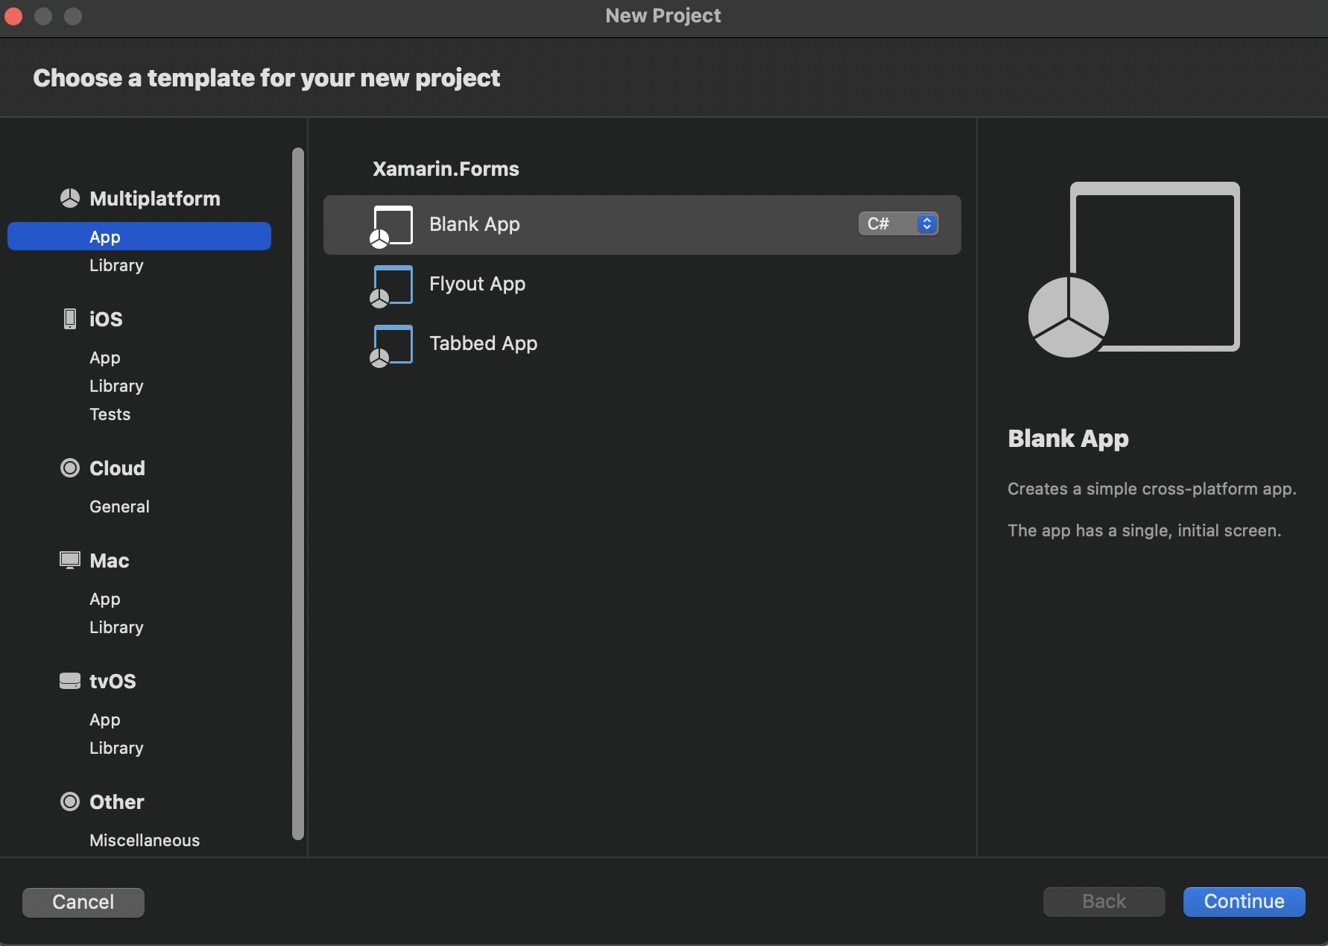Click the Continue button

[x=1244, y=901]
